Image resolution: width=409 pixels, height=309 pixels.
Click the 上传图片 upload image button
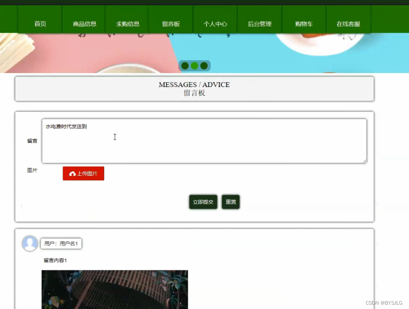pyautogui.click(x=83, y=173)
